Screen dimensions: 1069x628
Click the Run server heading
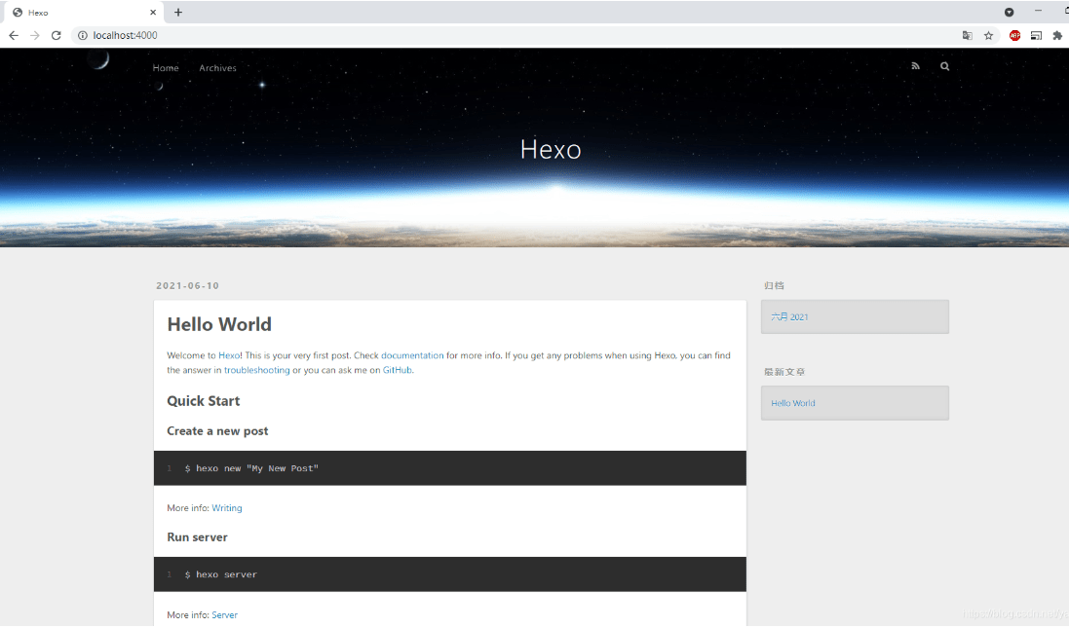tap(197, 537)
